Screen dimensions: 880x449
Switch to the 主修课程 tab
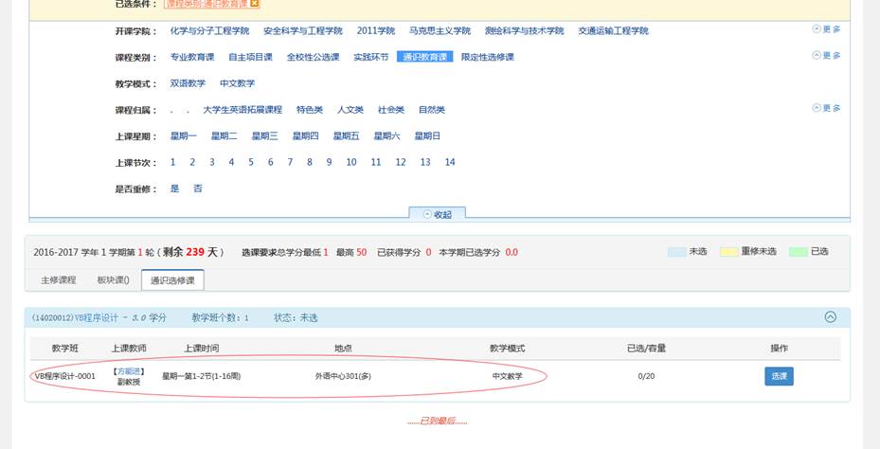[58, 280]
